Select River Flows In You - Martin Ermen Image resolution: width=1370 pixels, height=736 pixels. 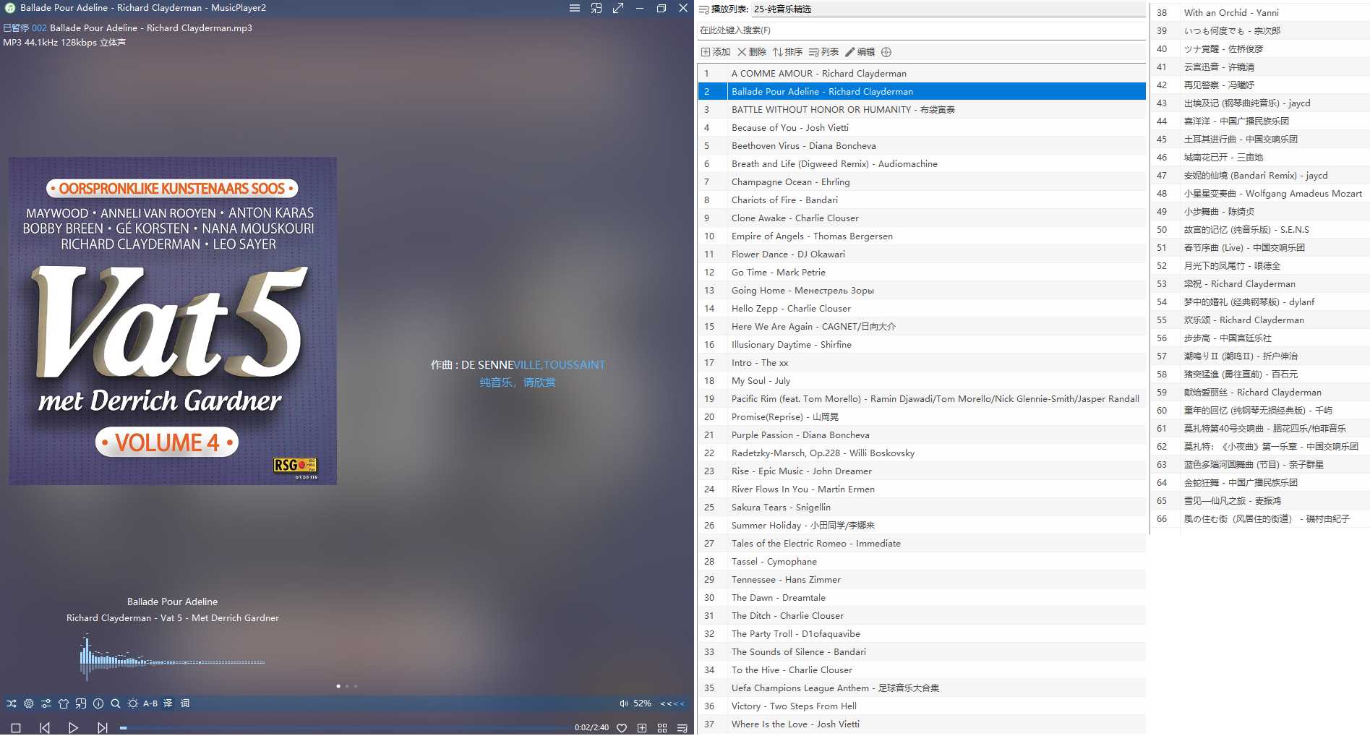coord(922,489)
